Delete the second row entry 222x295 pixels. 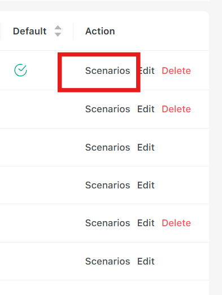coord(176,109)
